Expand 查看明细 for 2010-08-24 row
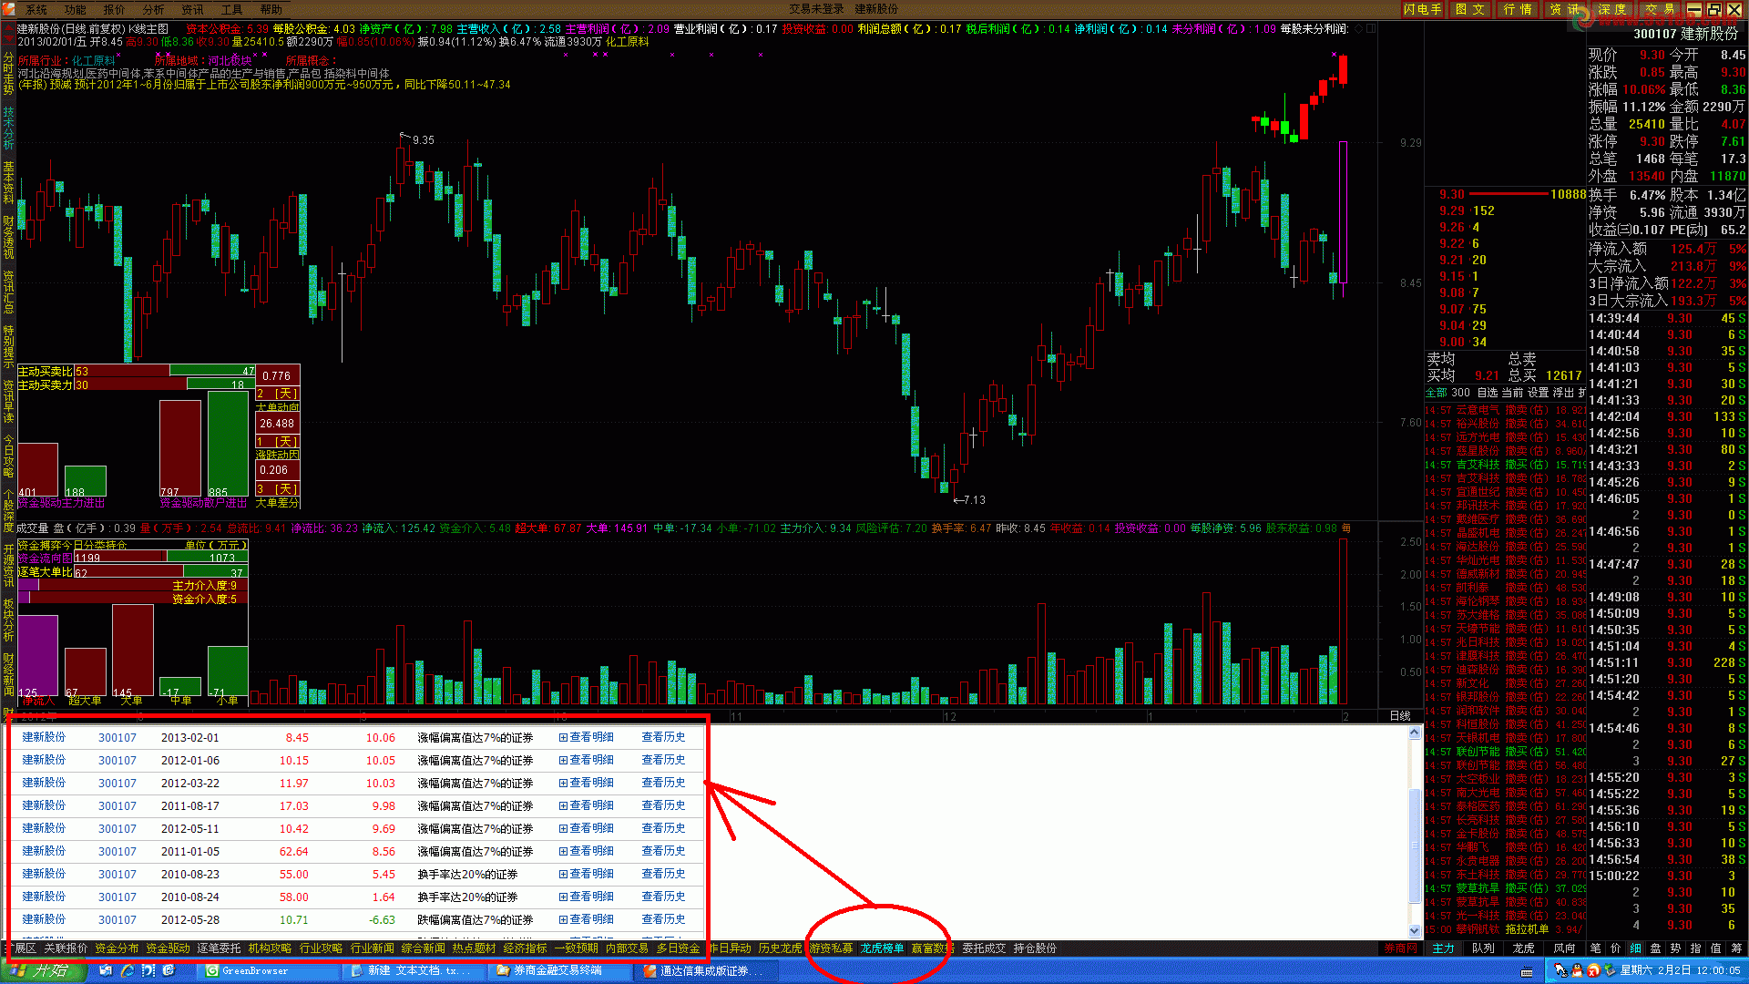The image size is (1749, 984). click(587, 897)
